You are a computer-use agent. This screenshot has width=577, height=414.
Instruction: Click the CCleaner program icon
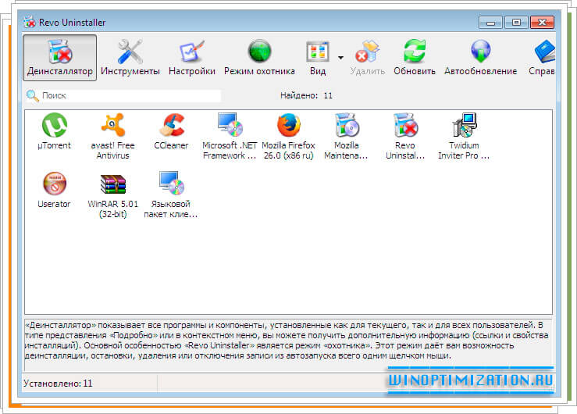[x=171, y=126]
